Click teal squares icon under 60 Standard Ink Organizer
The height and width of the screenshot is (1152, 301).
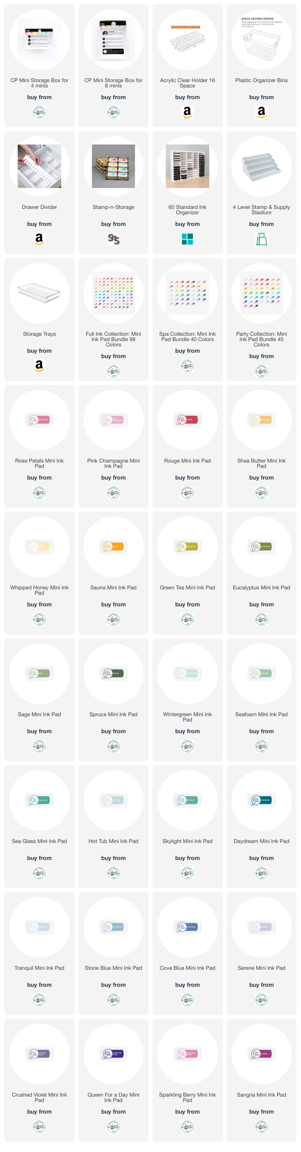pos(187,239)
